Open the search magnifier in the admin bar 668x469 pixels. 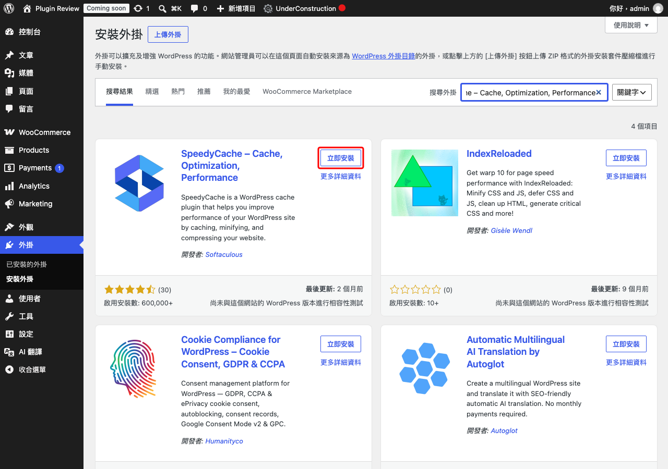162,8
